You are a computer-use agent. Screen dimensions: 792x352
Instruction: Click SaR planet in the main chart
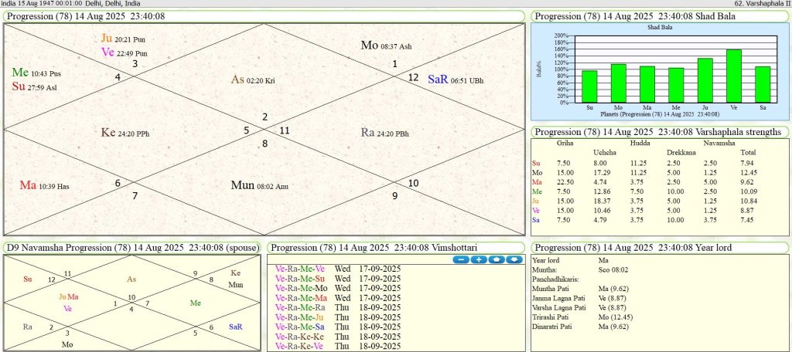[x=437, y=80]
